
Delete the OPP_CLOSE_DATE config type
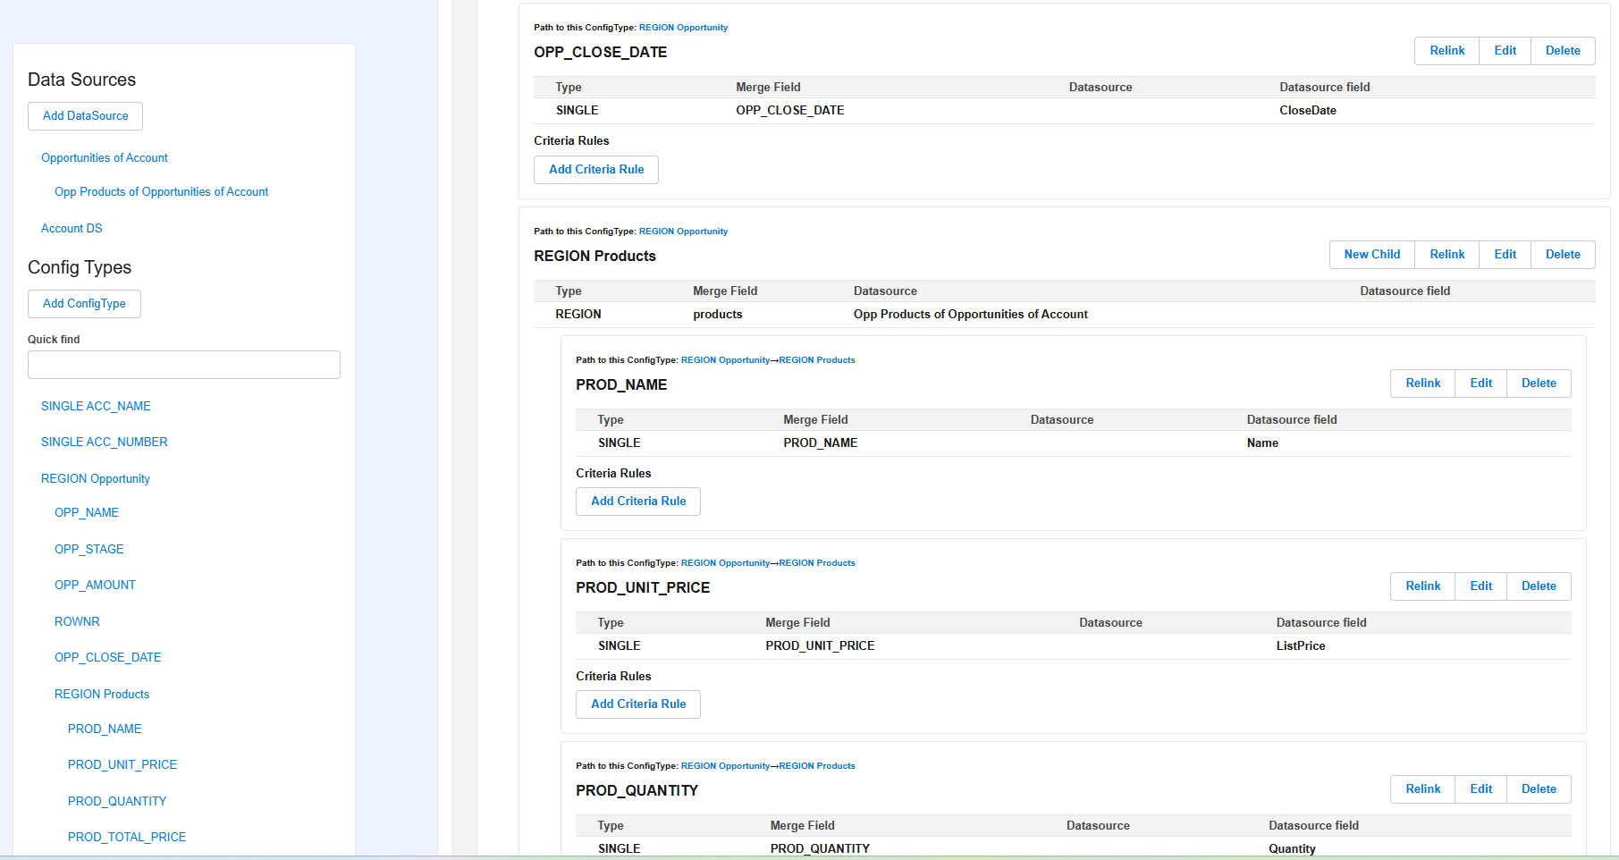tap(1563, 51)
